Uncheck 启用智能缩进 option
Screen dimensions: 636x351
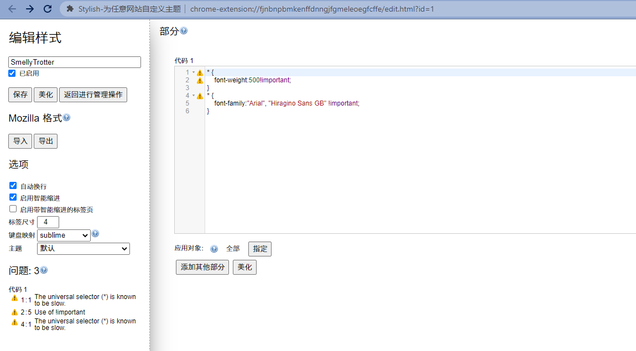(13, 197)
